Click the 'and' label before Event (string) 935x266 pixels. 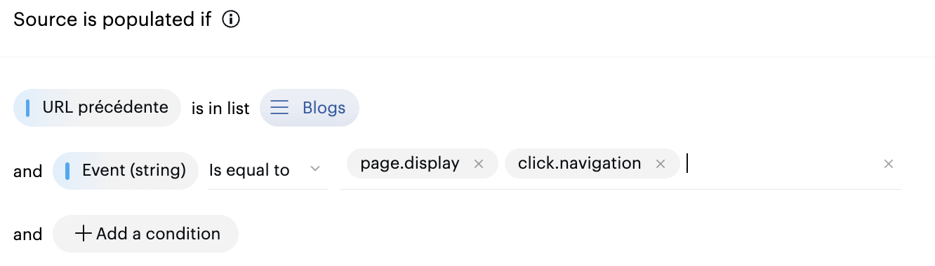[x=28, y=171]
